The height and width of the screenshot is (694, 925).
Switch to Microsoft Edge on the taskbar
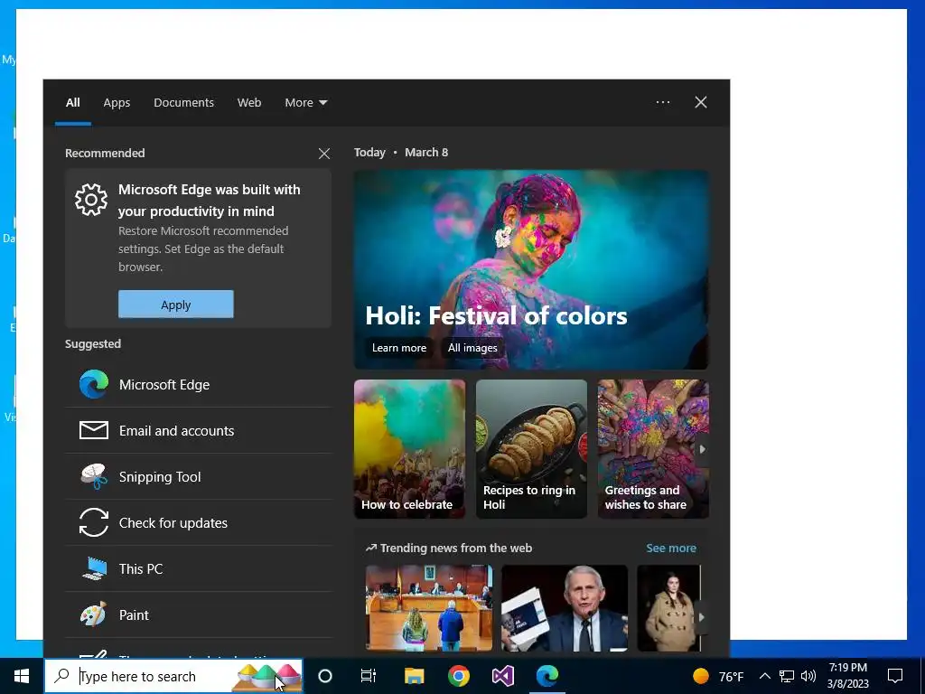547,676
